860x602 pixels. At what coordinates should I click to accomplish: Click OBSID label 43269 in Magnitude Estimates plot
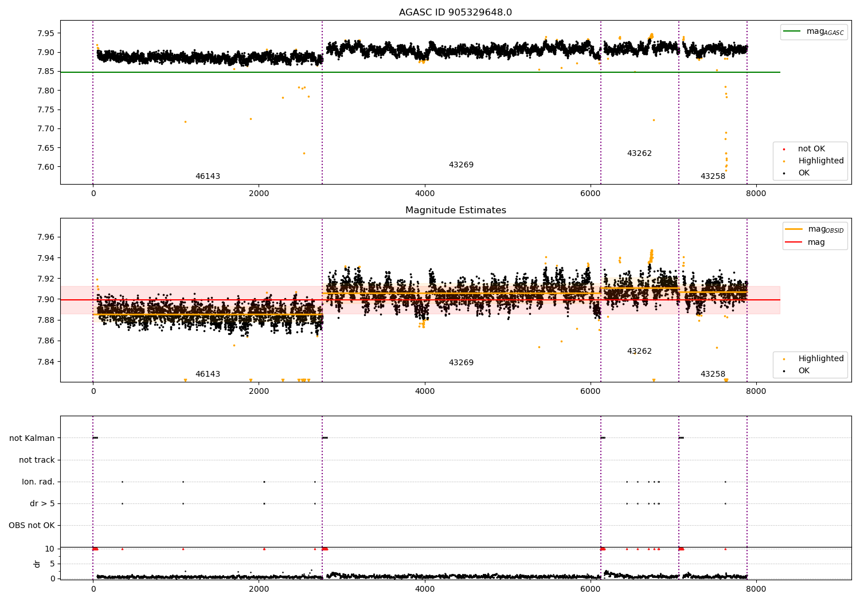tap(461, 363)
